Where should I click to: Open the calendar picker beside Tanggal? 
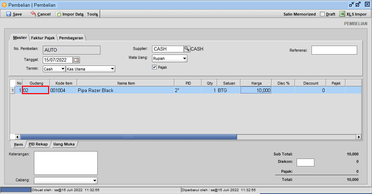click(76, 60)
